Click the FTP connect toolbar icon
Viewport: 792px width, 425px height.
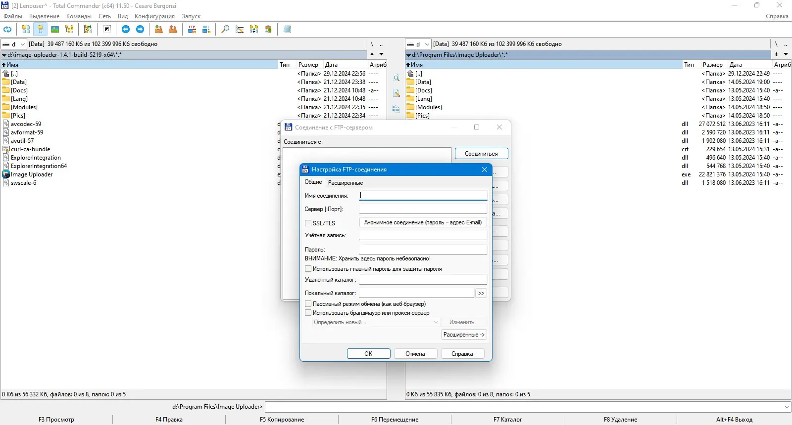(x=192, y=29)
